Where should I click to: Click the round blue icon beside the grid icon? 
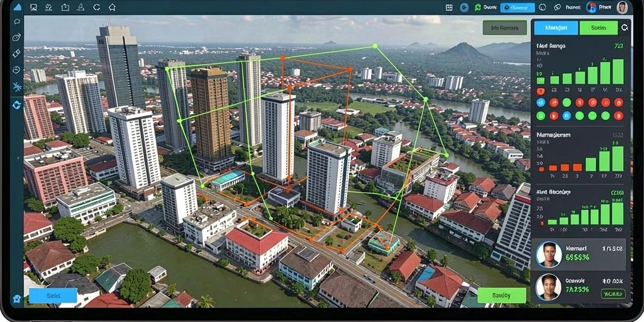click(x=464, y=8)
